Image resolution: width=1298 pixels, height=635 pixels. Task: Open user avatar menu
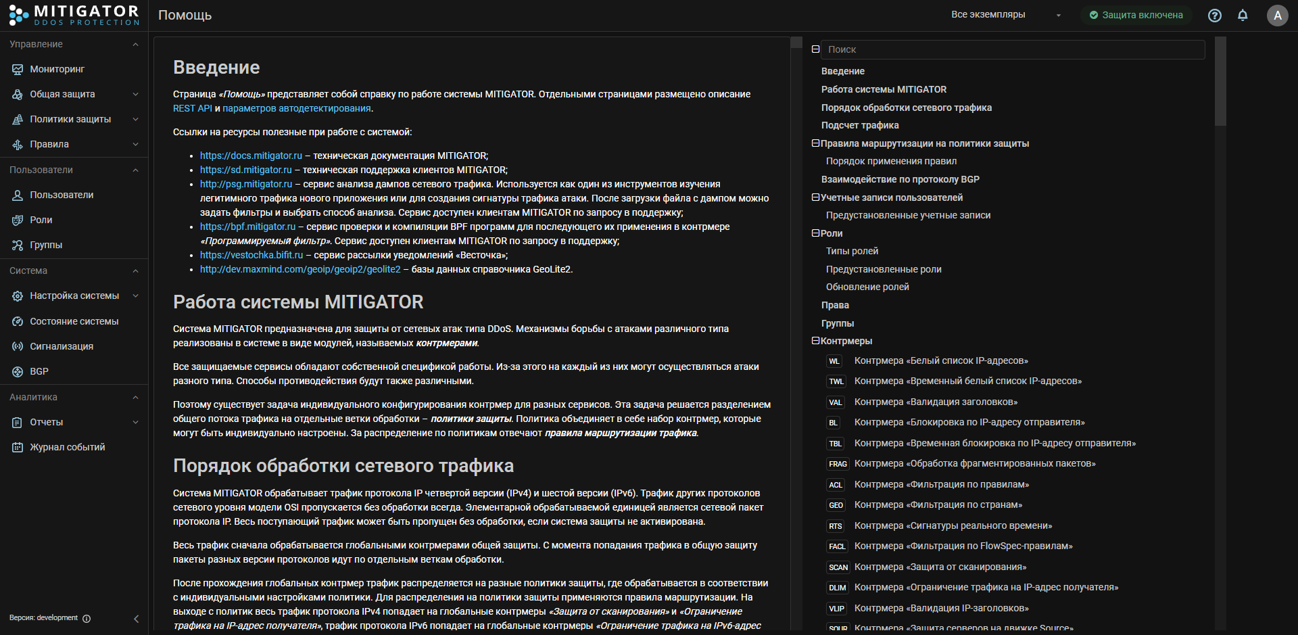coord(1277,15)
